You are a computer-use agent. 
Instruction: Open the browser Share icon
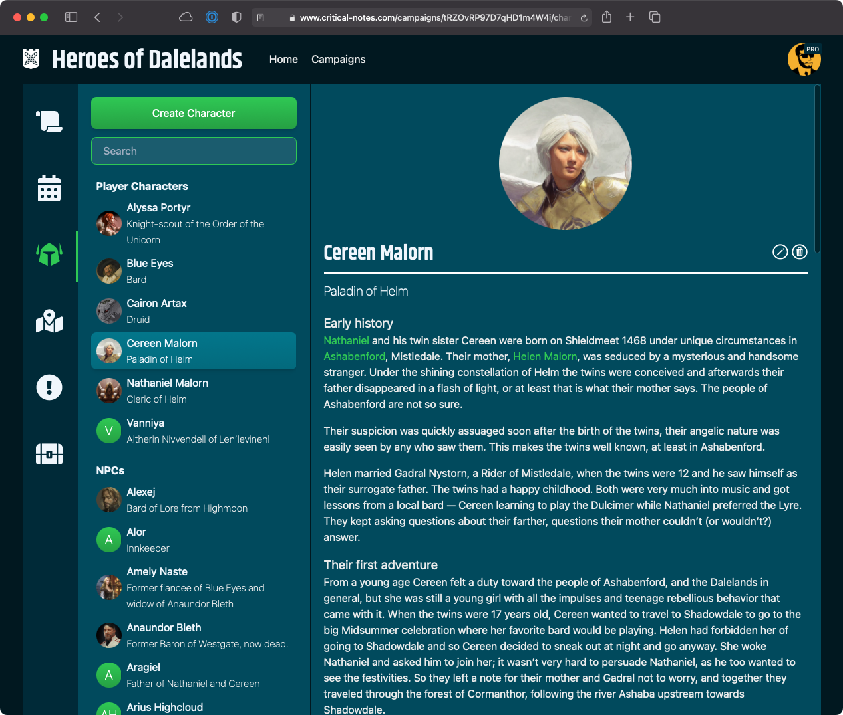pos(606,17)
